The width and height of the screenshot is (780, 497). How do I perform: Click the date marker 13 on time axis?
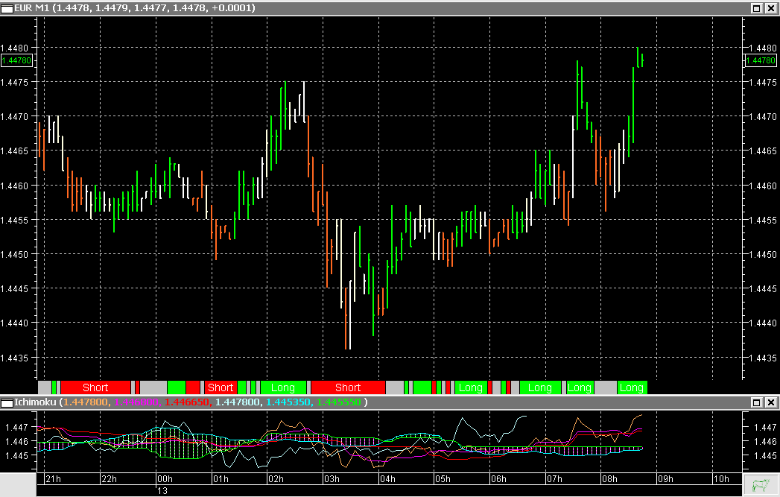162,491
